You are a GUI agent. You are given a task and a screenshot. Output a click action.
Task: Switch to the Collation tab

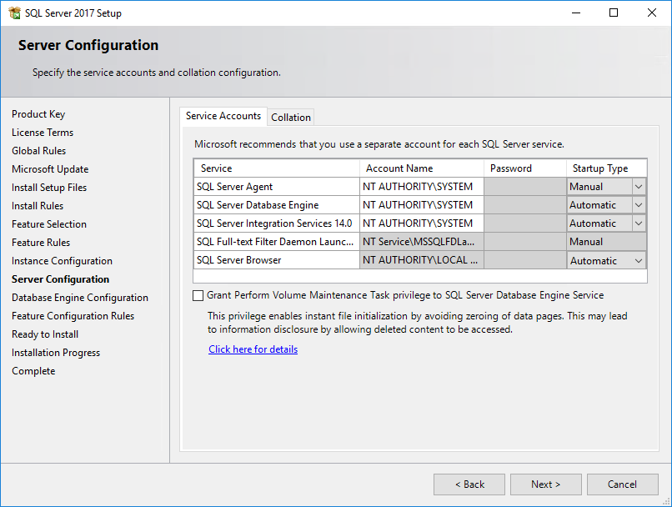(x=291, y=118)
